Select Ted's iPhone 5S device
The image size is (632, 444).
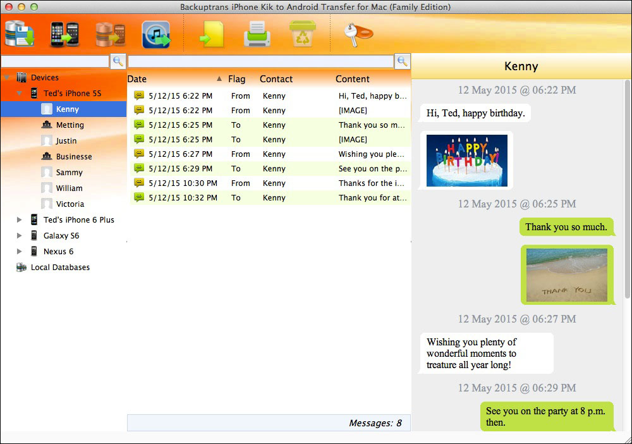[72, 93]
